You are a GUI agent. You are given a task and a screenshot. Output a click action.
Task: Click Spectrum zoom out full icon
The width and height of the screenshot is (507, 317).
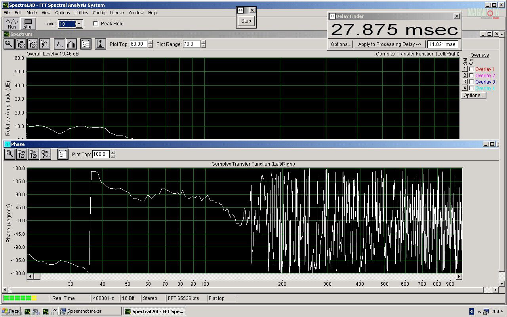coord(45,44)
